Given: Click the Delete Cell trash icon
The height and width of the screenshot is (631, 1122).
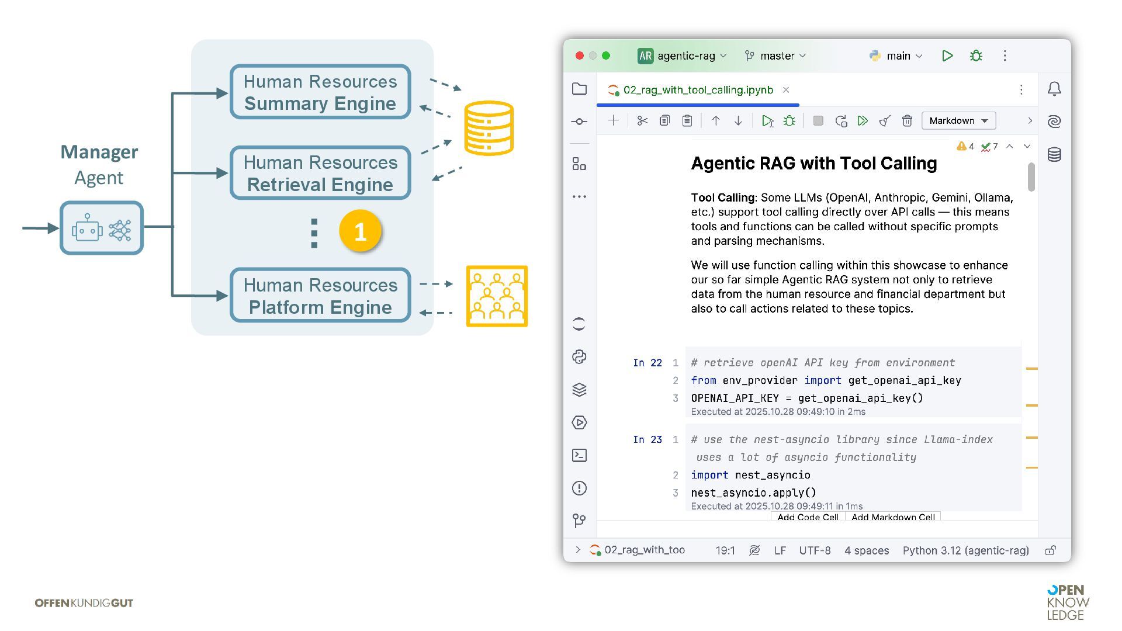Looking at the screenshot, I should [907, 121].
